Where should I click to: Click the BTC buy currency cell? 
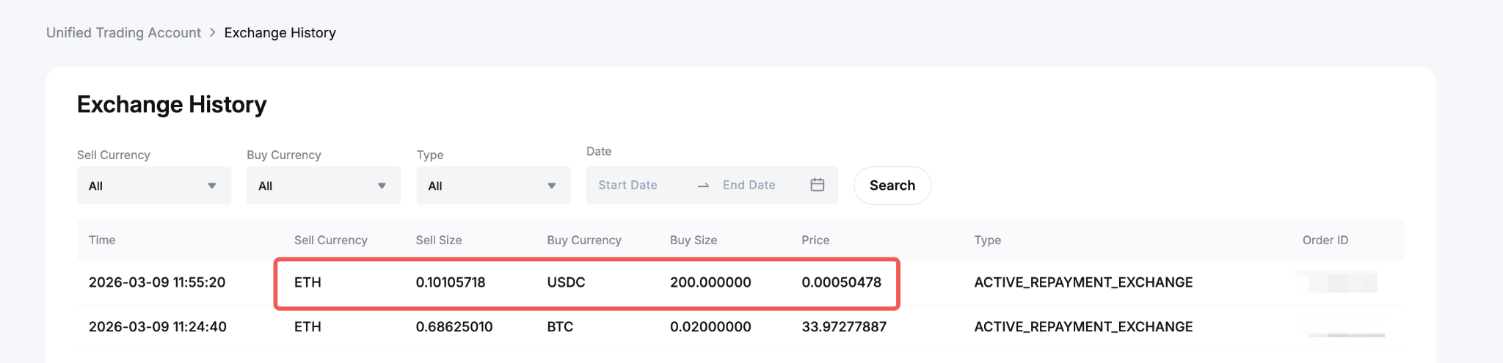pyautogui.click(x=560, y=327)
